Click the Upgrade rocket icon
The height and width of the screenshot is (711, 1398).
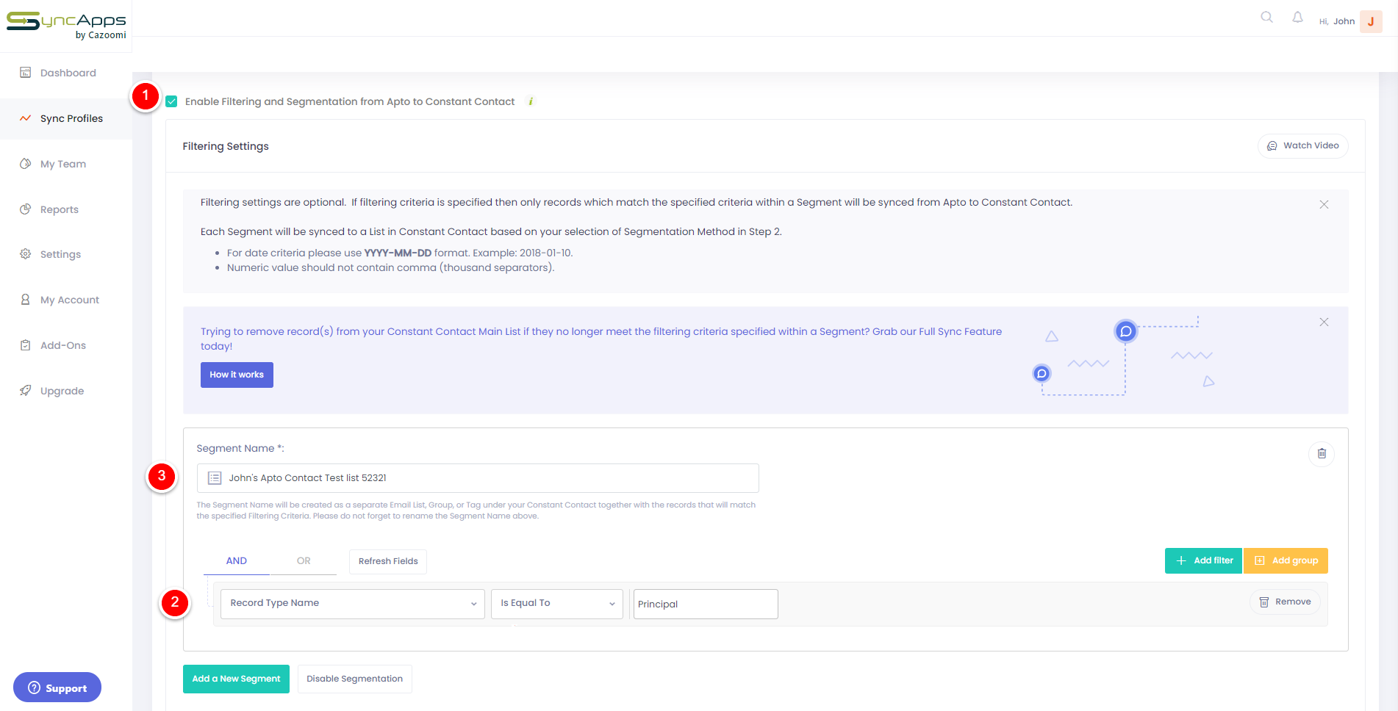coord(26,390)
